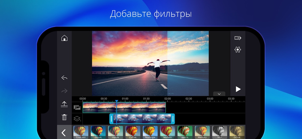The height and width of the screenshot is (139, 302).
Task: Click right trim handle of overlay clip
Action: 173,119
